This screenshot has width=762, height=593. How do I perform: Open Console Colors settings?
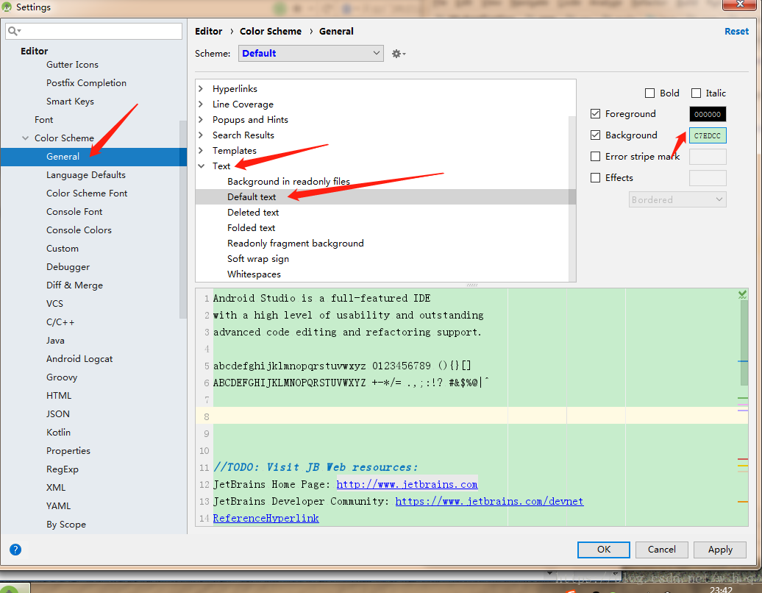[79, 230]
